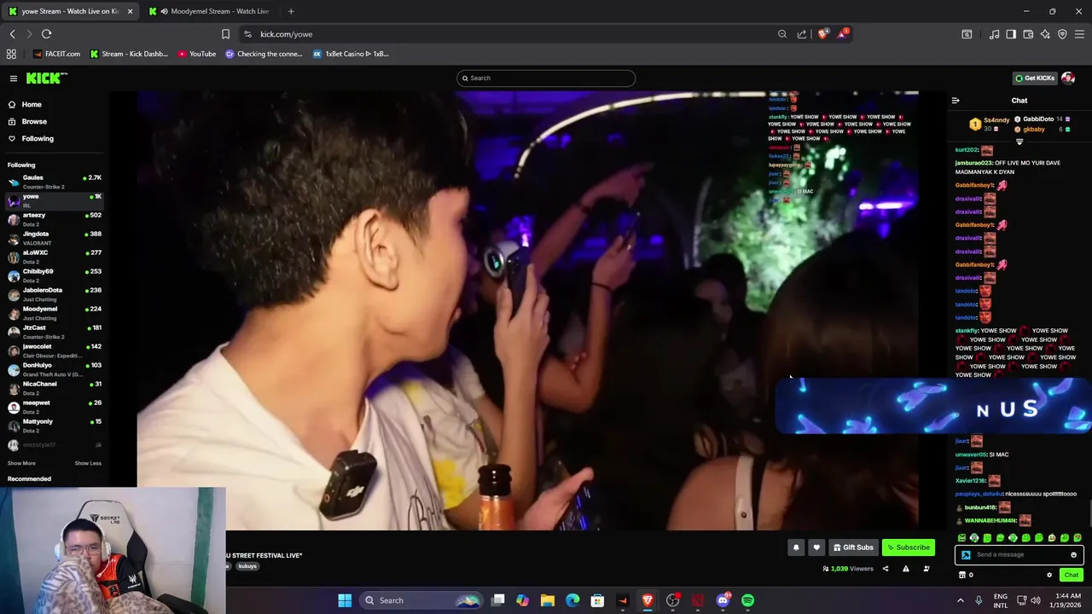
Task: Click the icon right of the report triangle
Action: click(926, 569)
